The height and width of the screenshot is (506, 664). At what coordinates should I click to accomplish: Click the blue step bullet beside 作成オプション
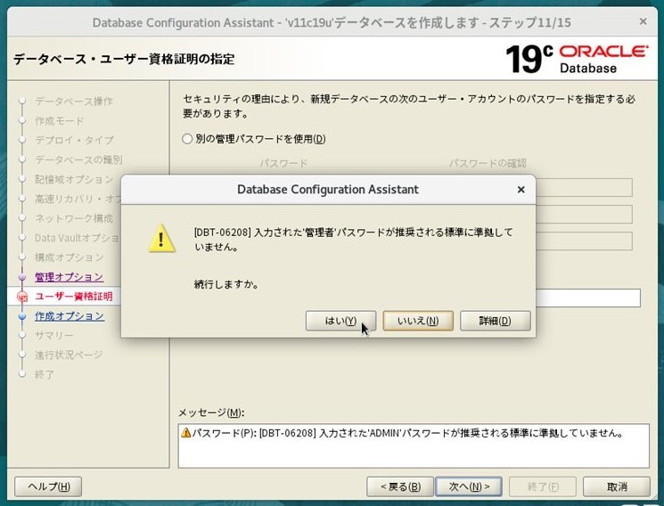22,316
